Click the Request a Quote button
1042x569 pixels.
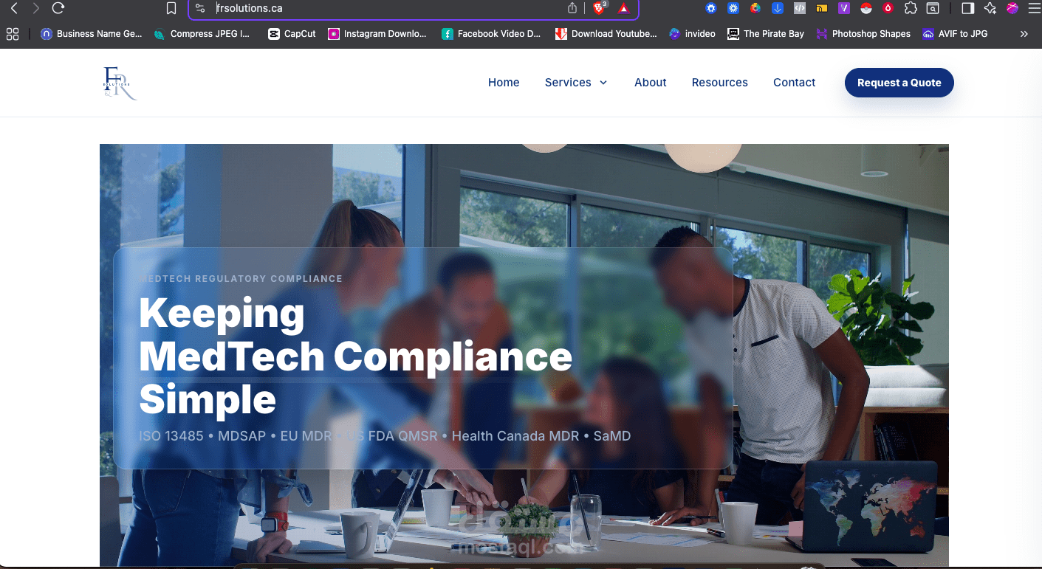899,83
